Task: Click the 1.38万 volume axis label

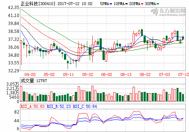Action: click(x=13, y=93)
